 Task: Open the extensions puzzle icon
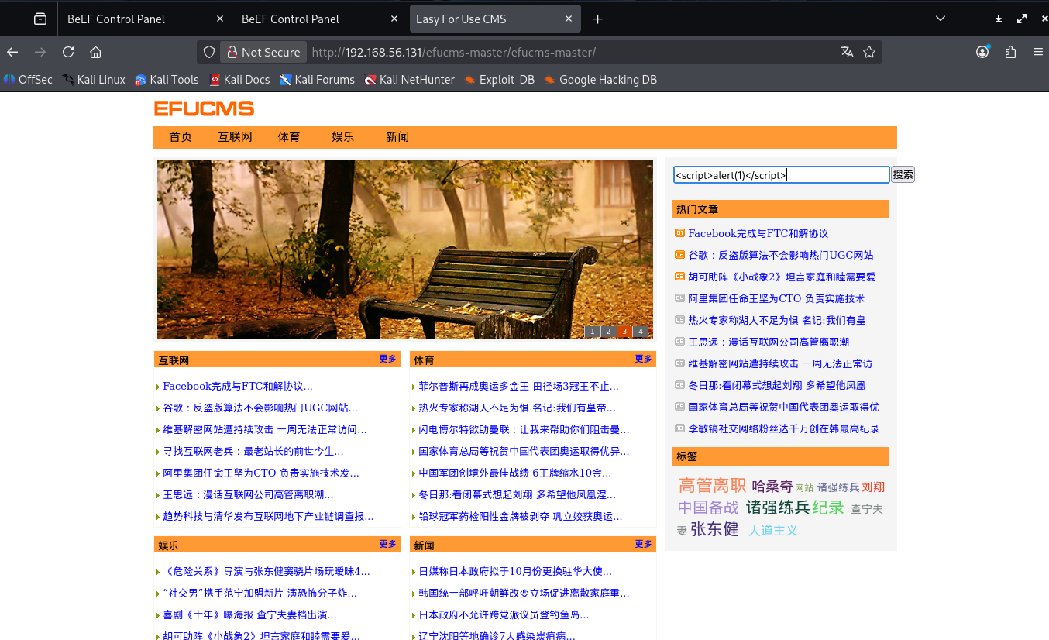pos(1010,52)
